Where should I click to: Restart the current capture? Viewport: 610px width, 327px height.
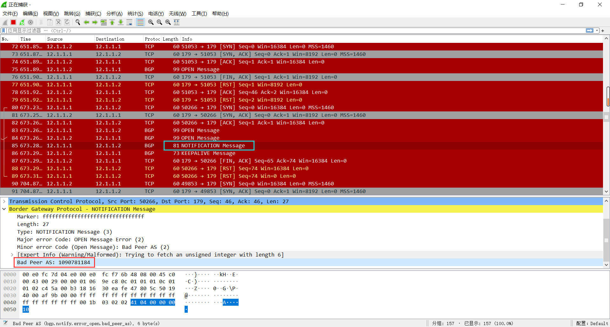pos(22,22)
